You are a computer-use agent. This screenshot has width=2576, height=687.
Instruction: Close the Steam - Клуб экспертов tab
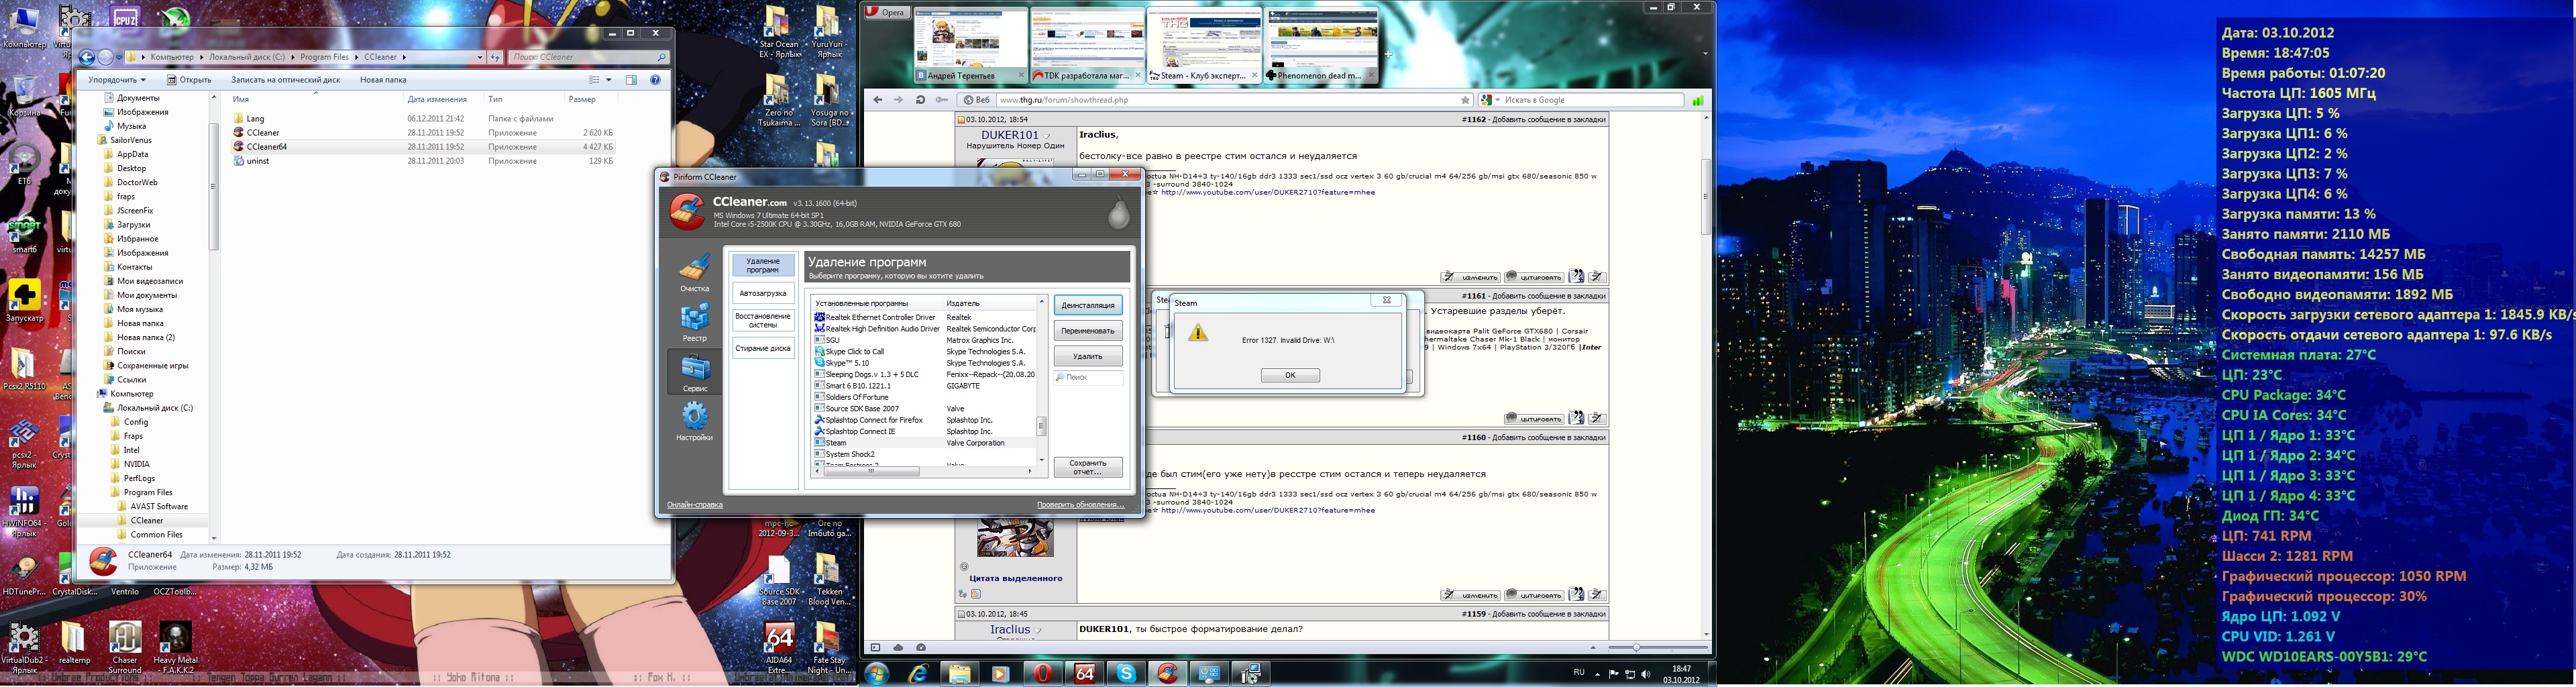click(1255, 75)
